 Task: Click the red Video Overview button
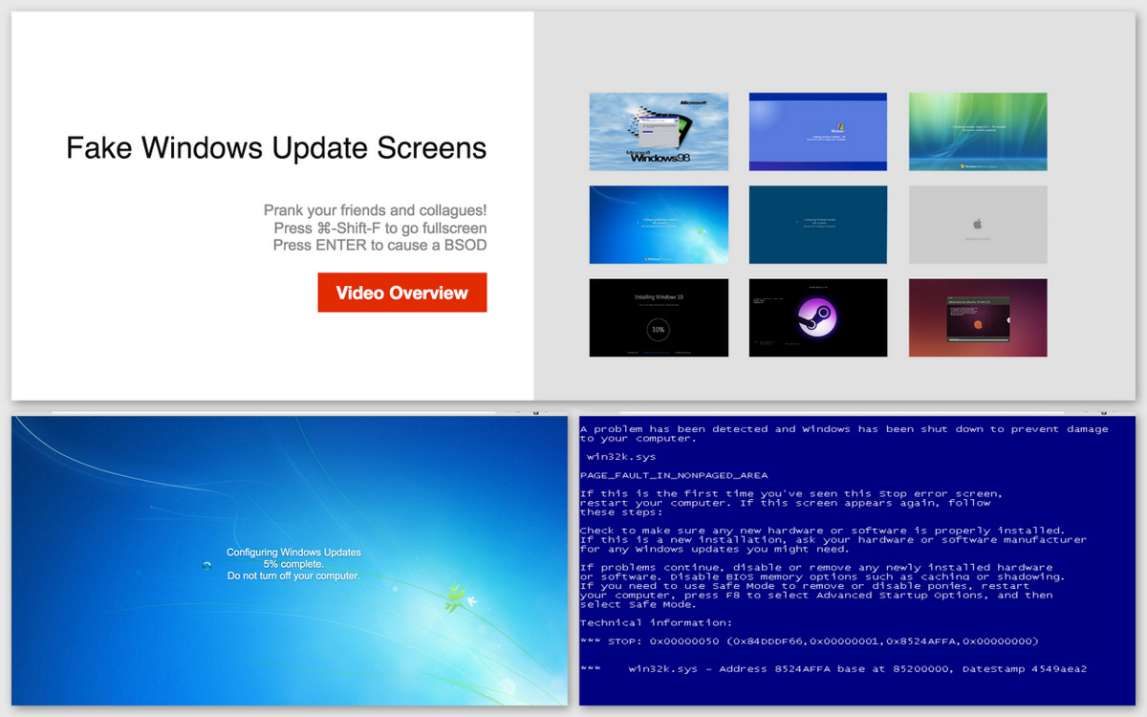click(x=402, y=293)
